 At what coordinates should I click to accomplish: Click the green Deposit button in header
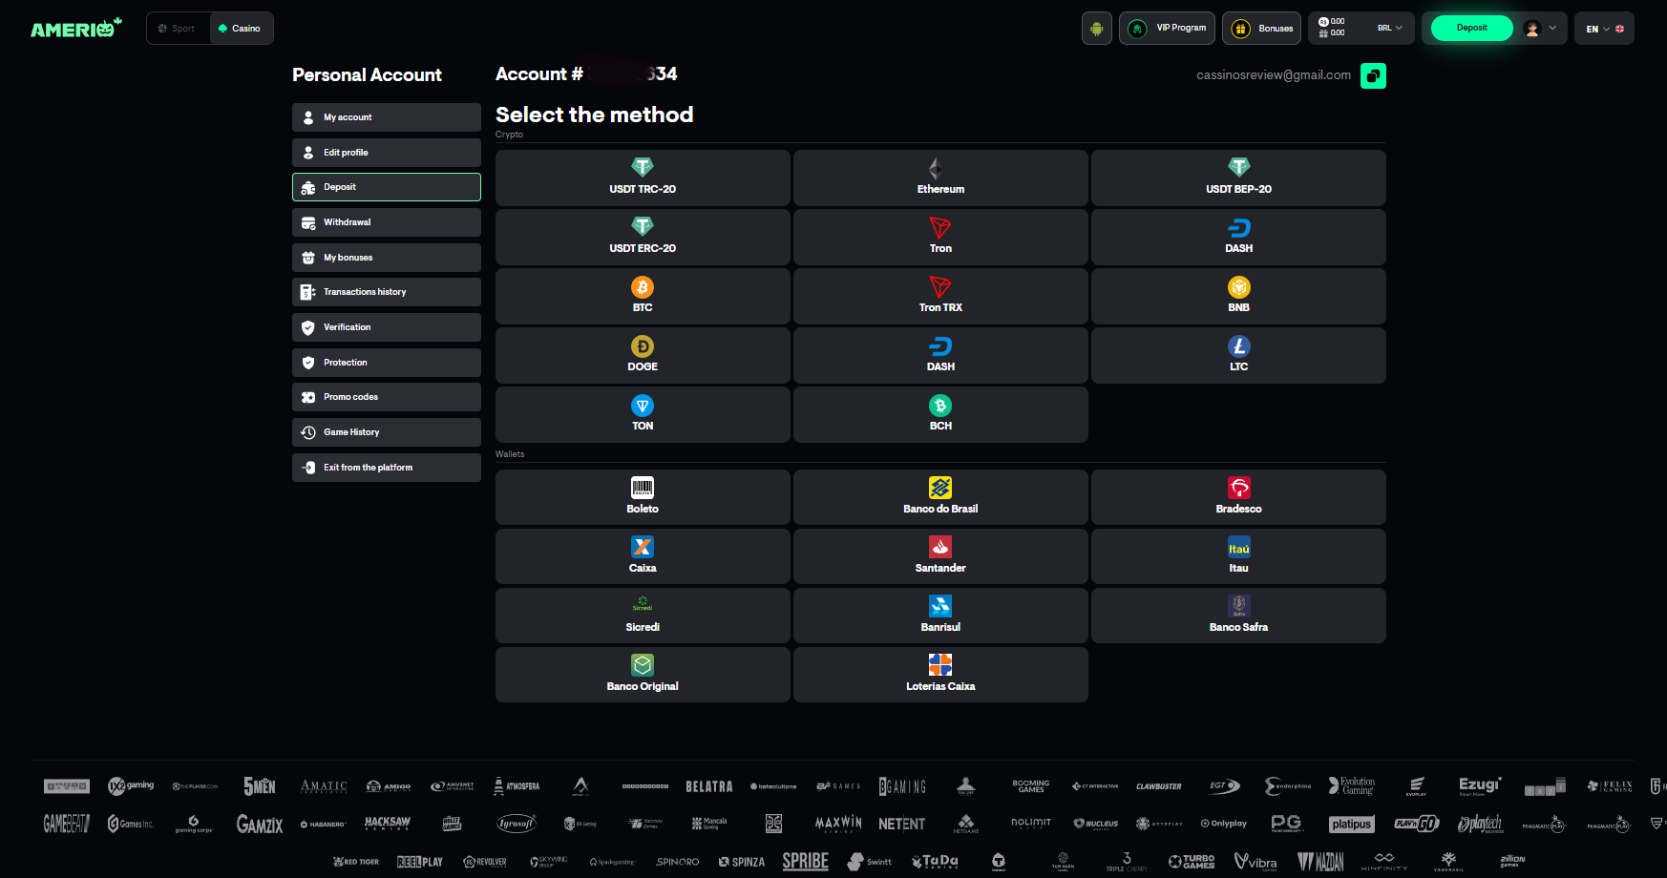1471,28
